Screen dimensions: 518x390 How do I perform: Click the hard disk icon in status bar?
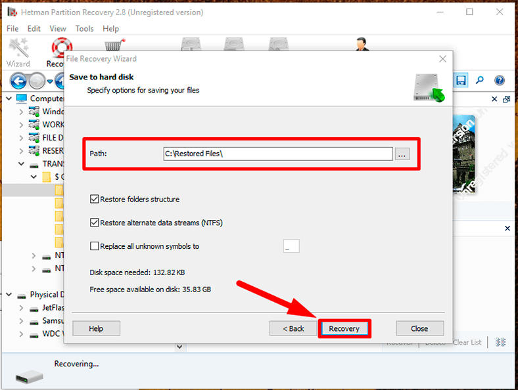tap(30, 376)
